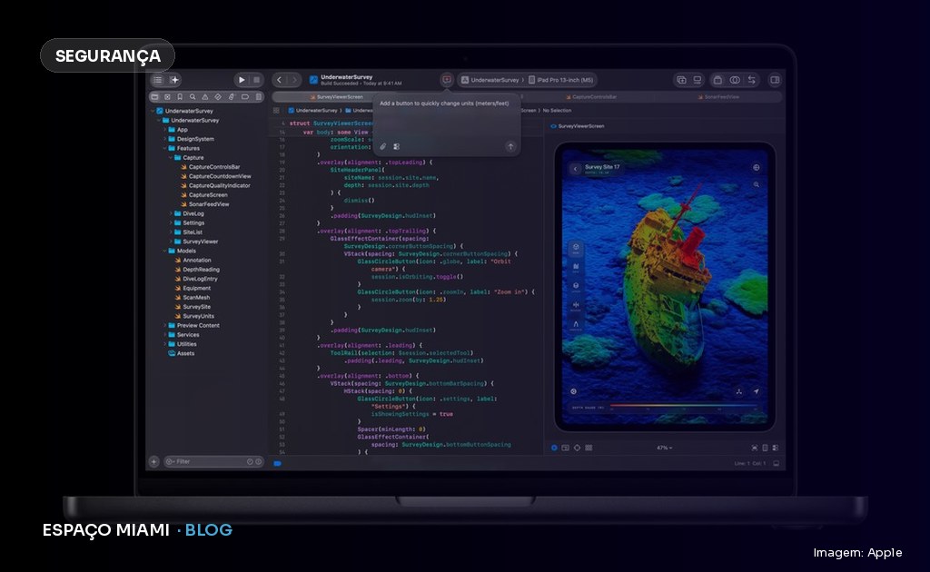930x572 pixels.
Task: Select the Project navigator folder icon
Action: (154, 96)
